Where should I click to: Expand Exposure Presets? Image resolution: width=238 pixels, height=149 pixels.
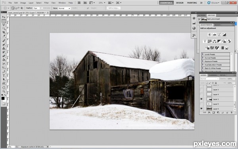[203, 61]
